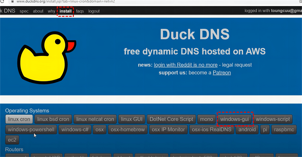Select the windows-script button
This screenshot has height=157, width=302.
(x=273, y=119)
